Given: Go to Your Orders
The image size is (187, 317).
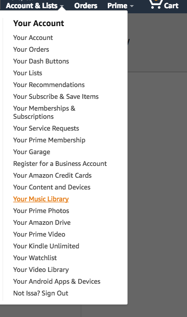Looking at the screenshot, I should pyautogui.click(x=31, y=49).
